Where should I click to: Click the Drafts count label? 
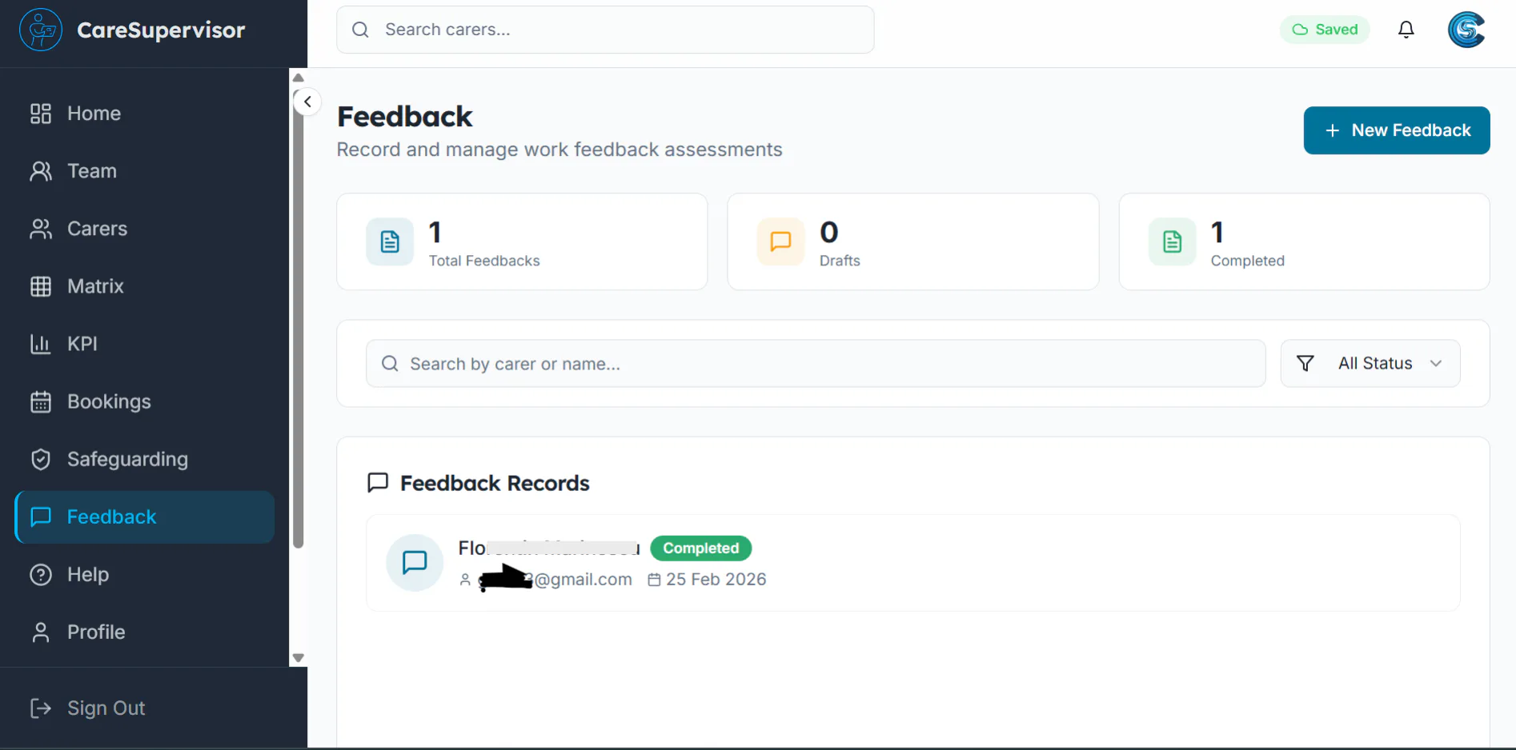point(840,261)
